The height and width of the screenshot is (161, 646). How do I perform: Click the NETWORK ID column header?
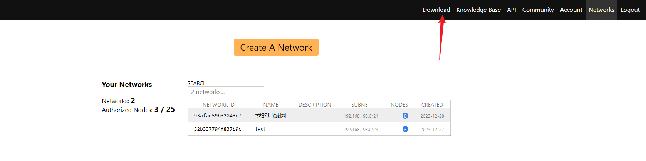218,105
